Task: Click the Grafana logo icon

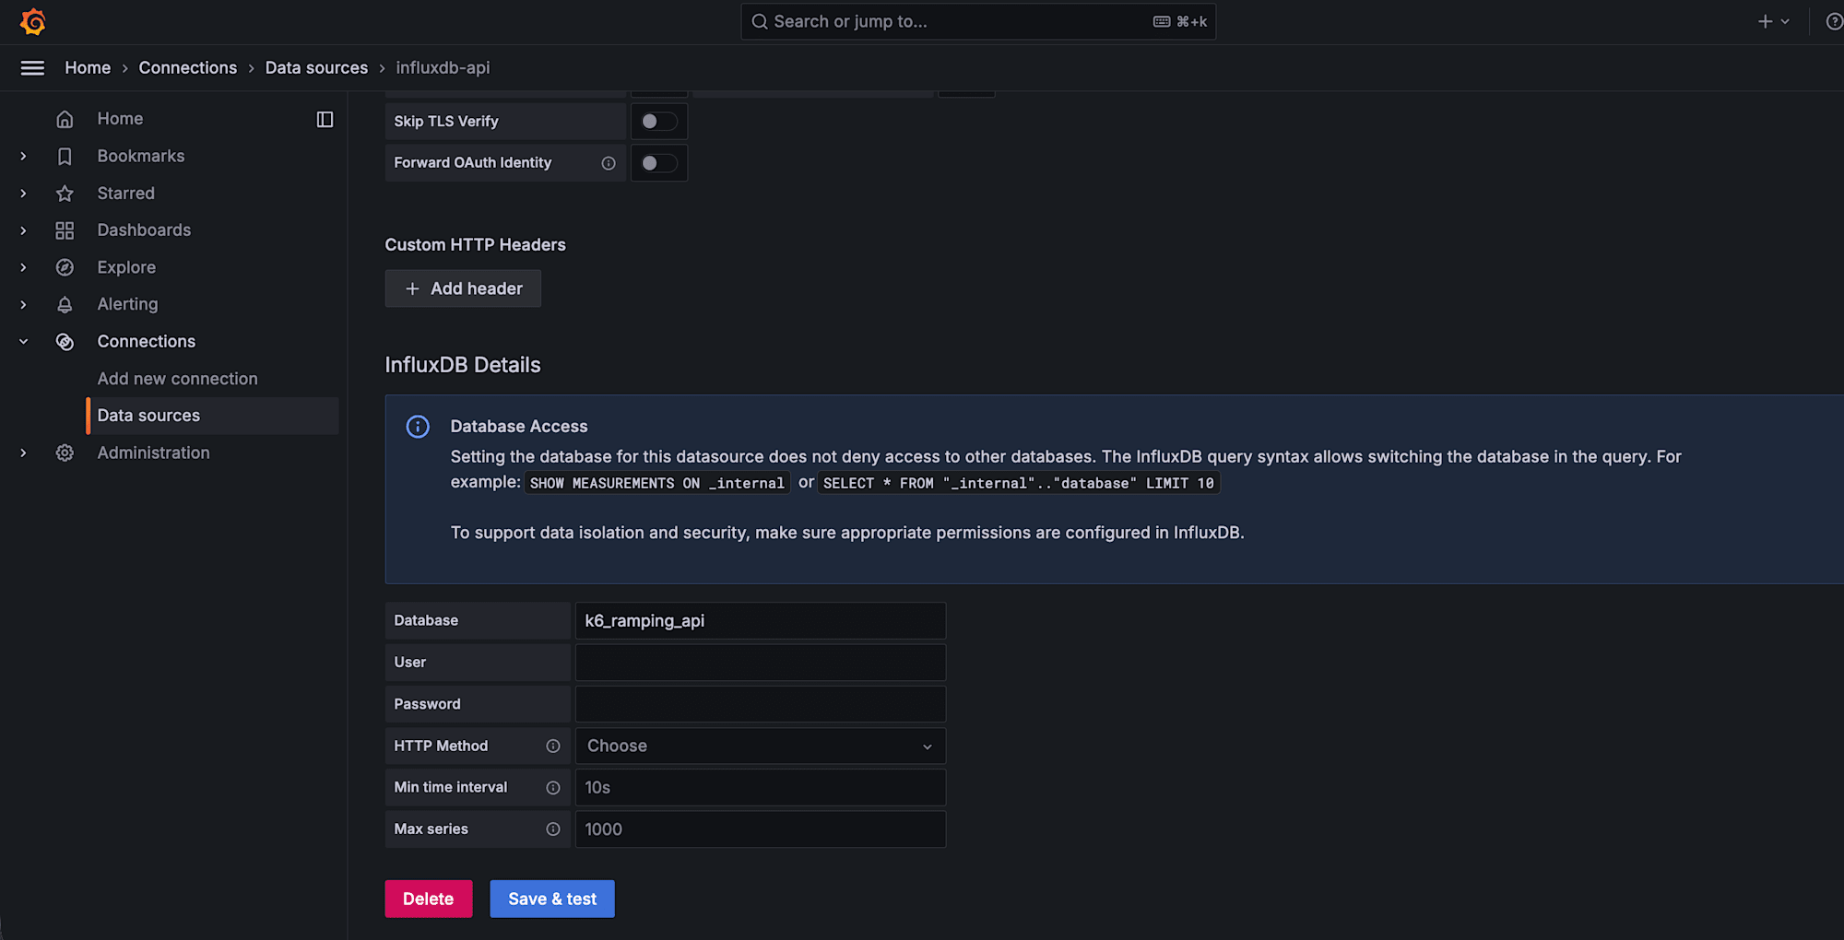Action: [x=33, y=21]
